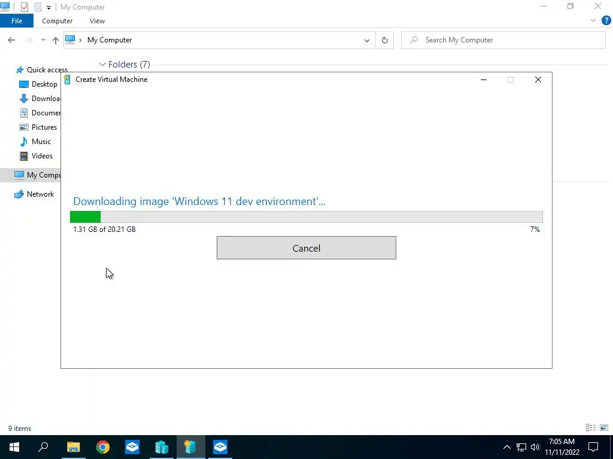Click the 7% progress label
Screen dimensions: 613x459
click(x=535, y=229)
